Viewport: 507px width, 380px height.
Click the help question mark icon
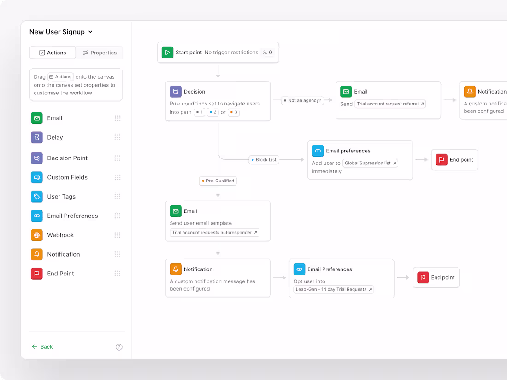coord(119,347)
